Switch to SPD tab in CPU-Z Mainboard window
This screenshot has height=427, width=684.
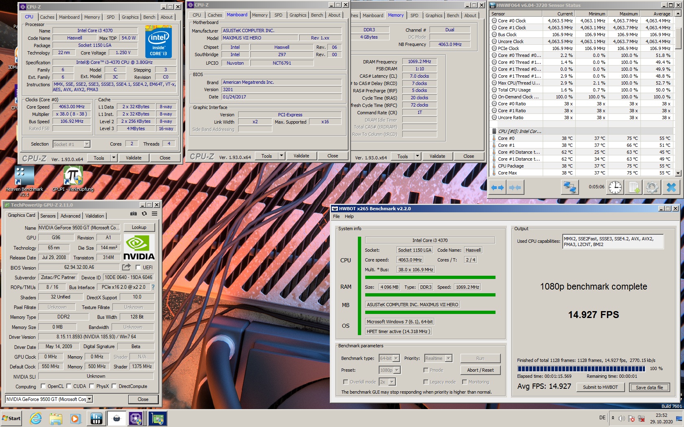coord(278,15)
